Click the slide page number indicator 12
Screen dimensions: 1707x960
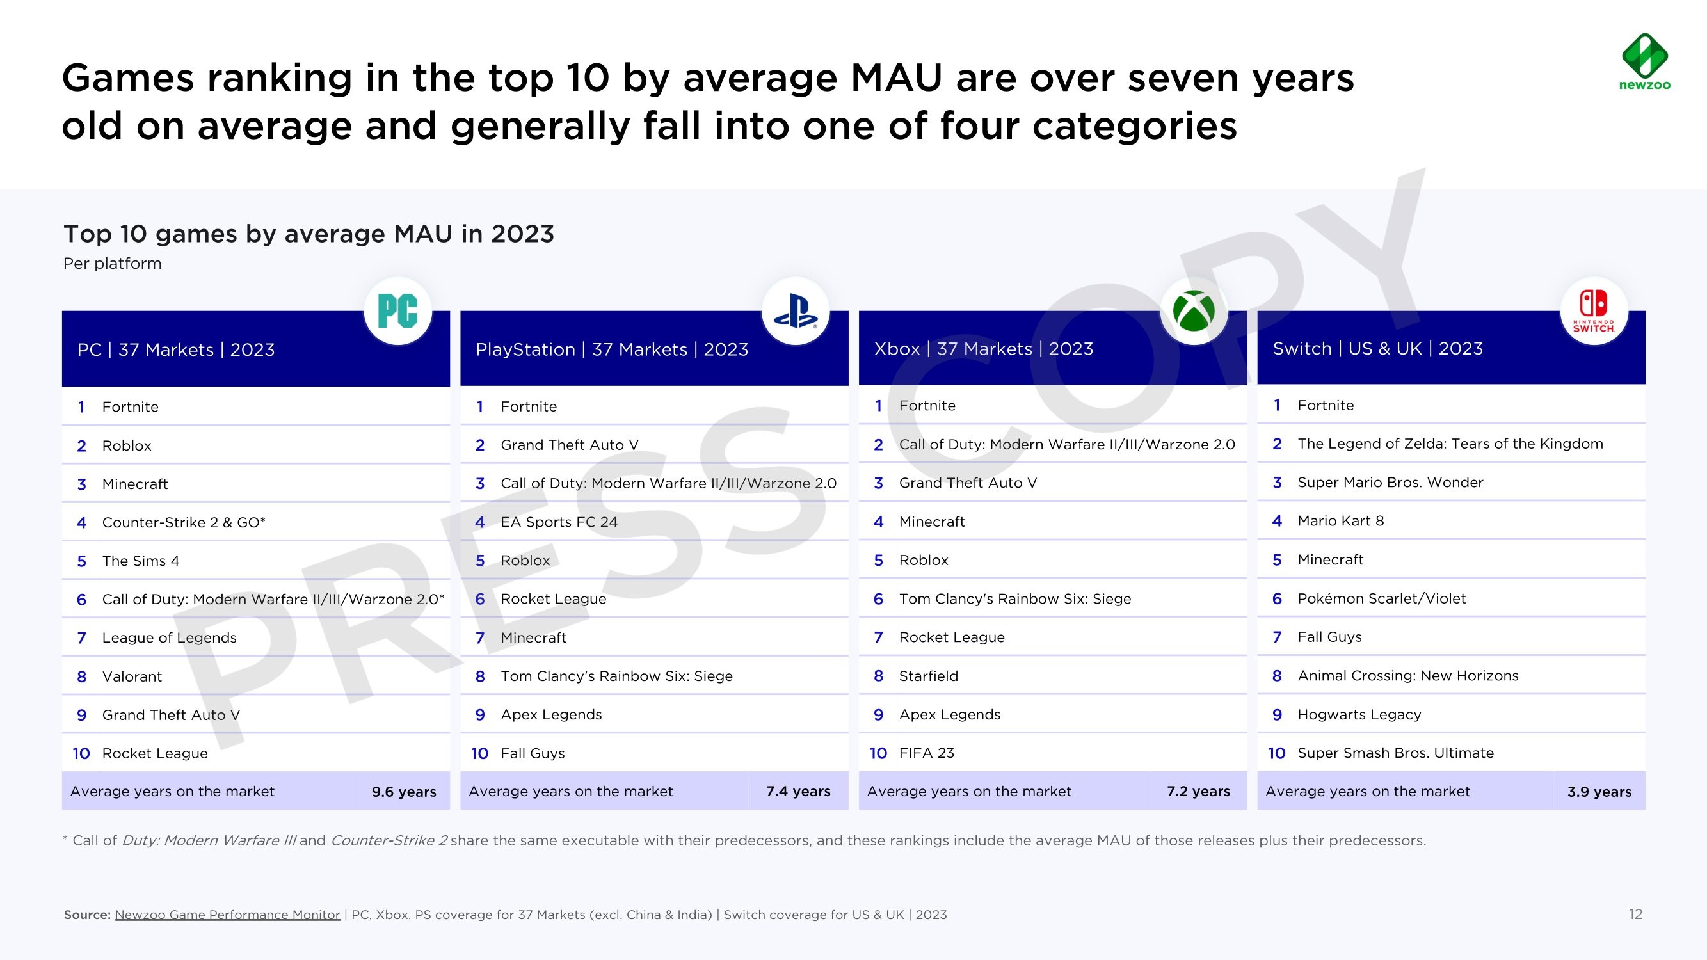coord(1635,913)
